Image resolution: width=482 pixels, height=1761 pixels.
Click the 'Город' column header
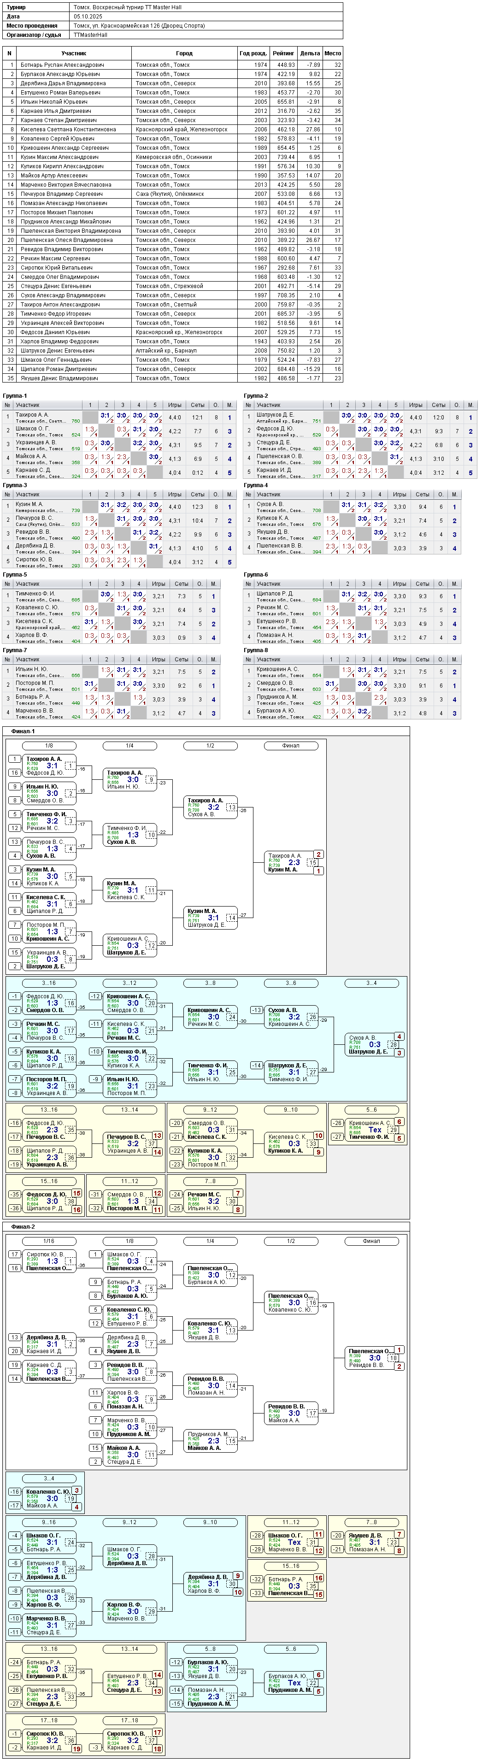click(184, 53)
